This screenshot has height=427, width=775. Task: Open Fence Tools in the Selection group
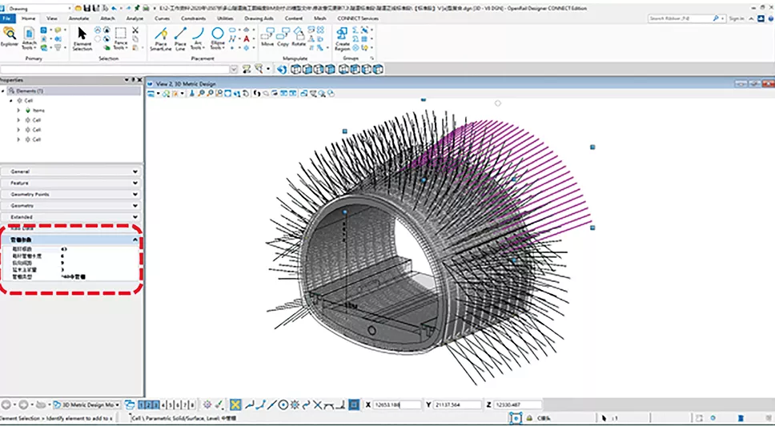[121, 39]
